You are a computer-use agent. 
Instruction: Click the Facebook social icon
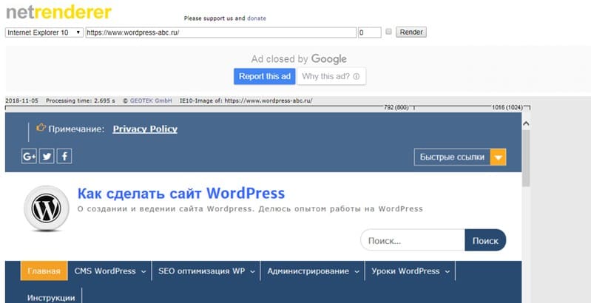point(64,156)
